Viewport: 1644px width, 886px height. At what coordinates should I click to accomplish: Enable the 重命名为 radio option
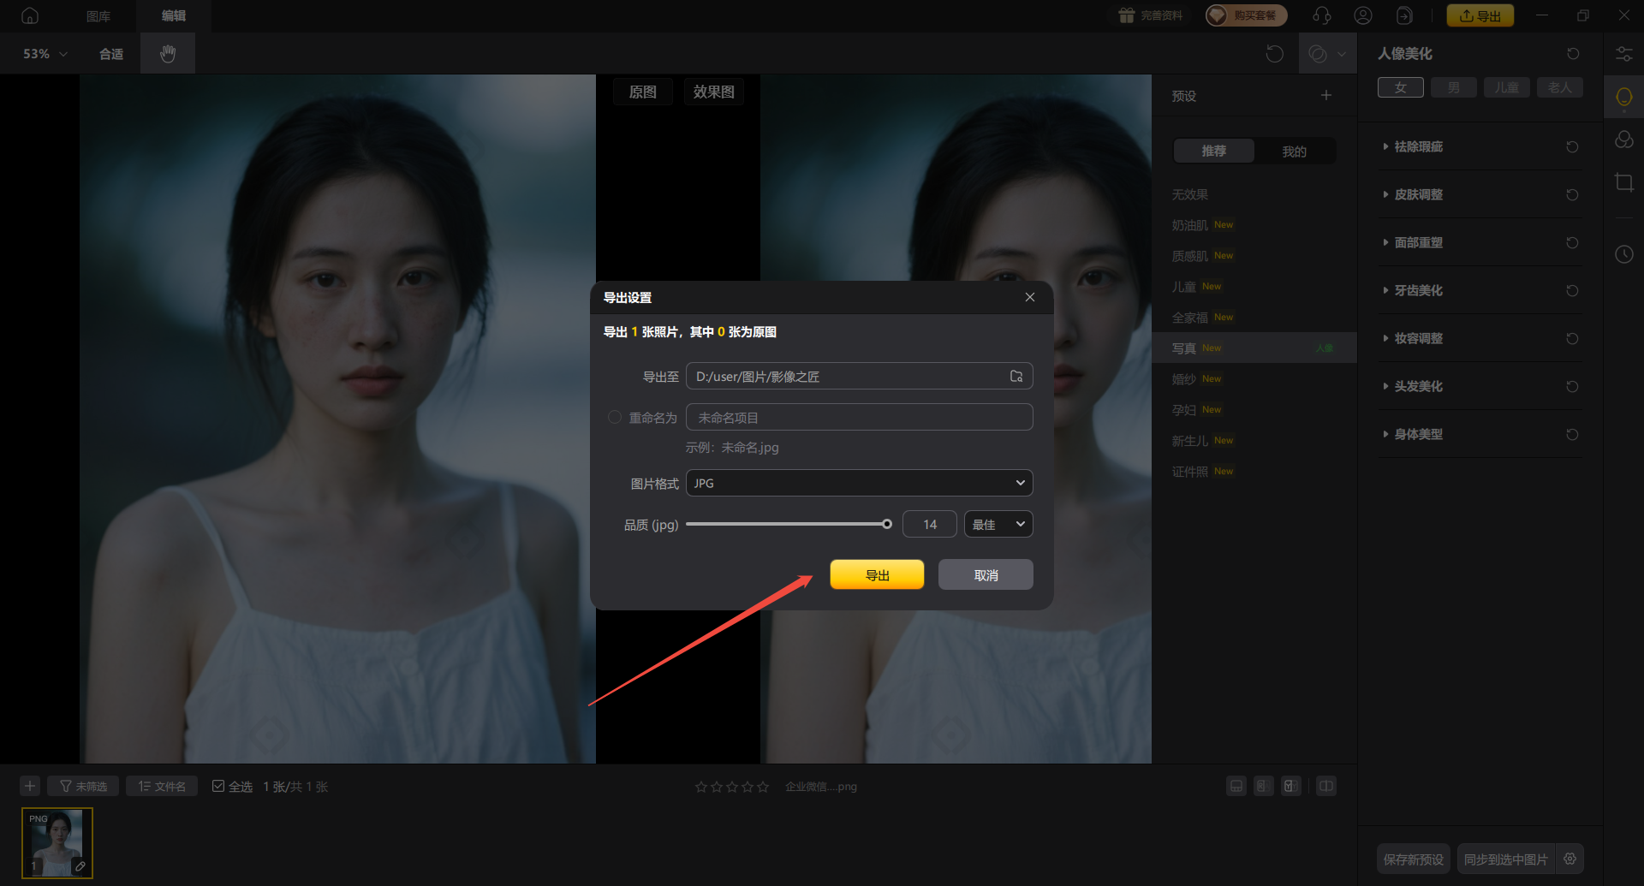click(x=614, y=418)
